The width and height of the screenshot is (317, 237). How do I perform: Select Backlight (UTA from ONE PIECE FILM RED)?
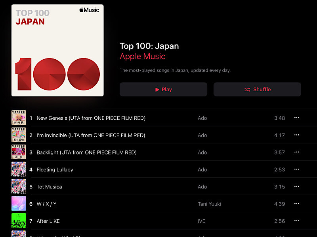pyautogui.click(x=86, y=152)
